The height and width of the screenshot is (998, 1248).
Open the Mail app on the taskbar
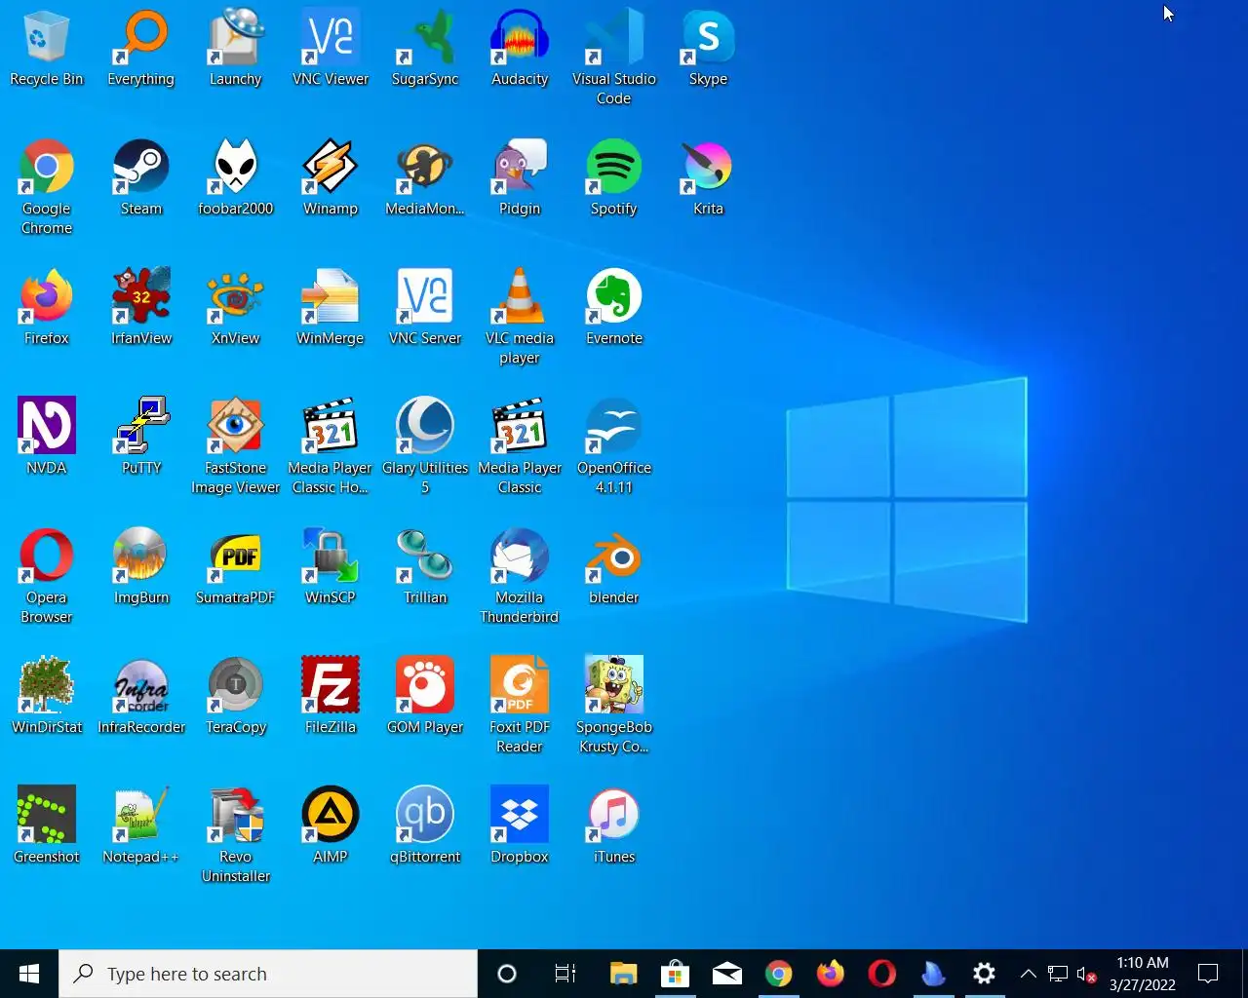click(x=726, y=974)
